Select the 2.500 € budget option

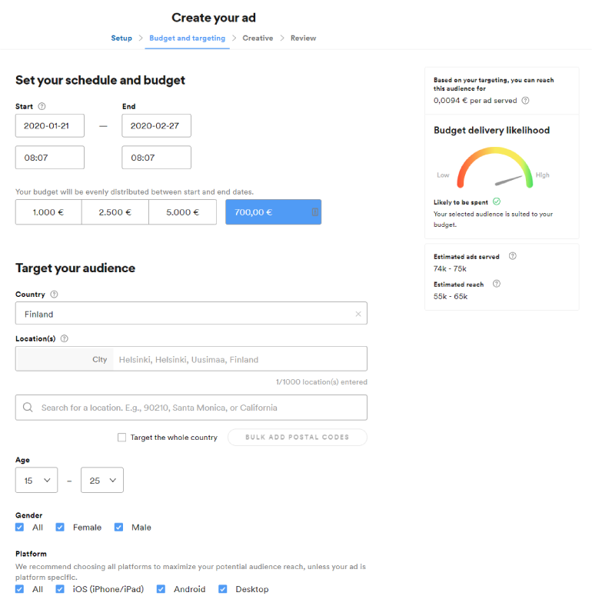coord(115,212)
